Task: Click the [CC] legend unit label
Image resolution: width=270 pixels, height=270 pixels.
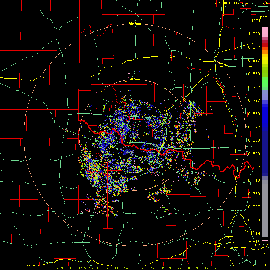Action: tap(256, 21)
